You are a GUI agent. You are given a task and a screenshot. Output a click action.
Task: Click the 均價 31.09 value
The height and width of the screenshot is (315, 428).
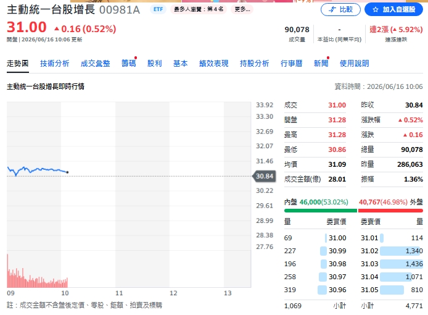[x=337, y=164]
